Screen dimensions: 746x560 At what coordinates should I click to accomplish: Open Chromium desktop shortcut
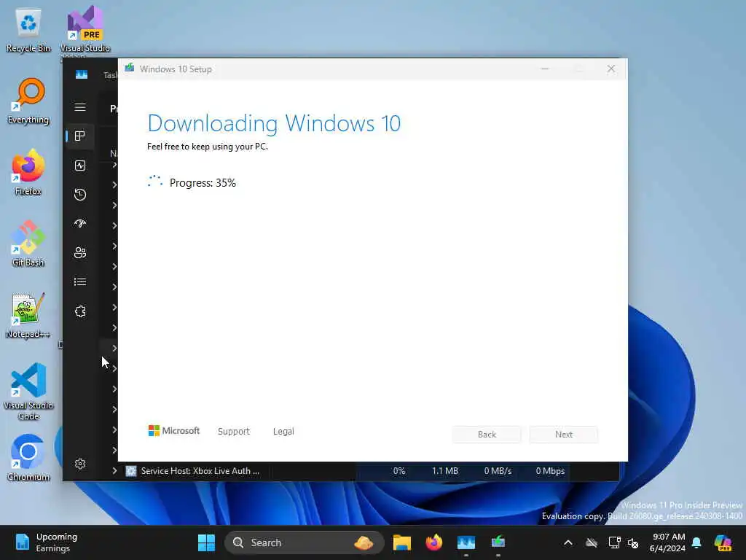coord(28,458)
